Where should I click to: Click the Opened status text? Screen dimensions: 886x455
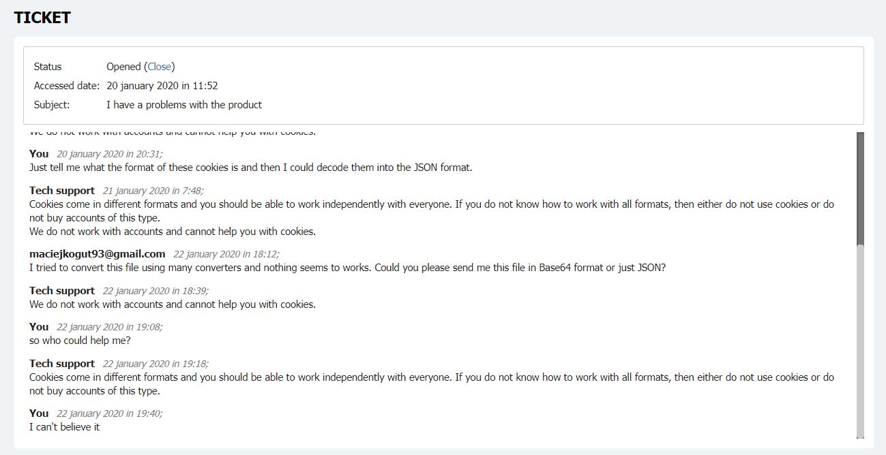click(x=123, y=67)
